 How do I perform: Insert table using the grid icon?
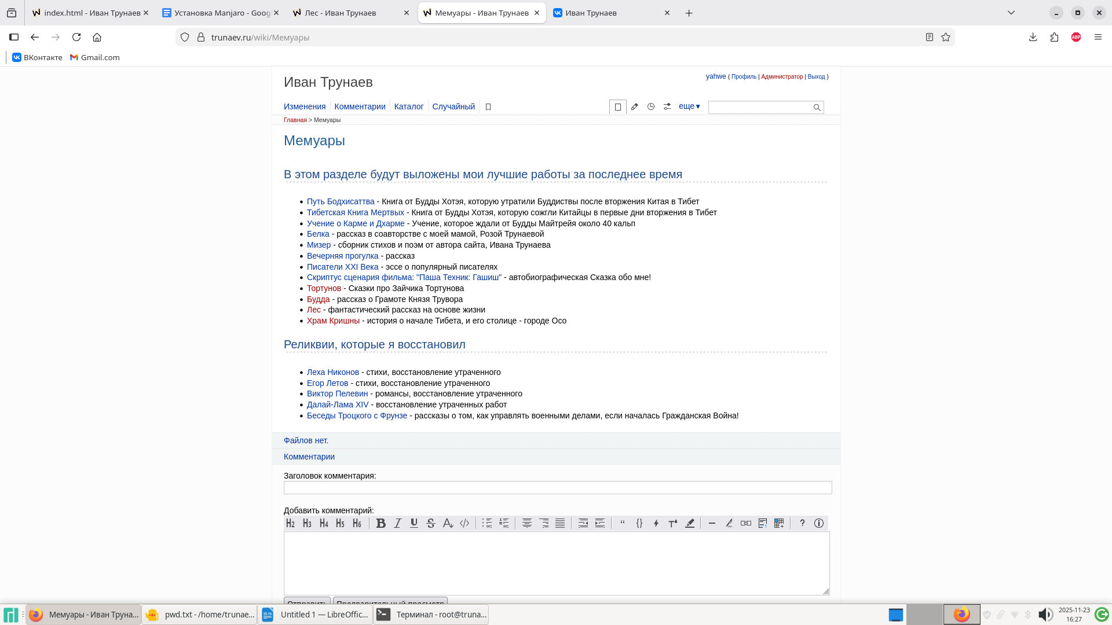coord(779,523)
